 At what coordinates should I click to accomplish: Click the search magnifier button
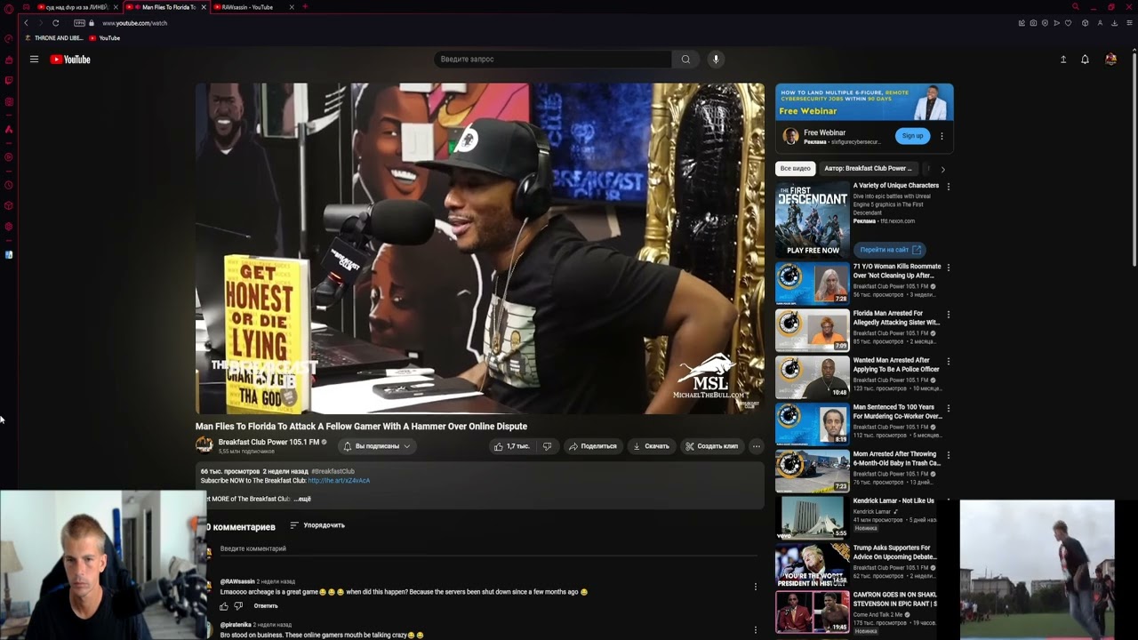[x=685, y=60]
